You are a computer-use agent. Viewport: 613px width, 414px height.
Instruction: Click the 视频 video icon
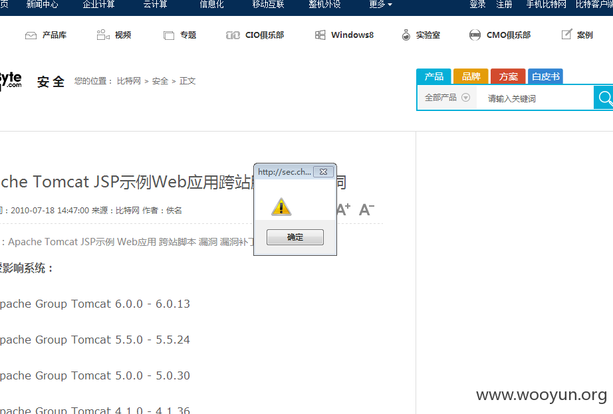pyautogui.click(x=103, y=35)
